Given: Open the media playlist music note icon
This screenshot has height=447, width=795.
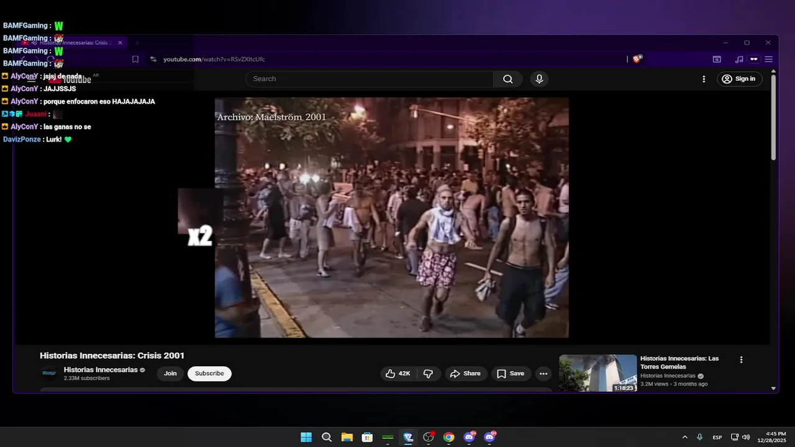Looking at the screenshot, I should [x=739, y=60].
